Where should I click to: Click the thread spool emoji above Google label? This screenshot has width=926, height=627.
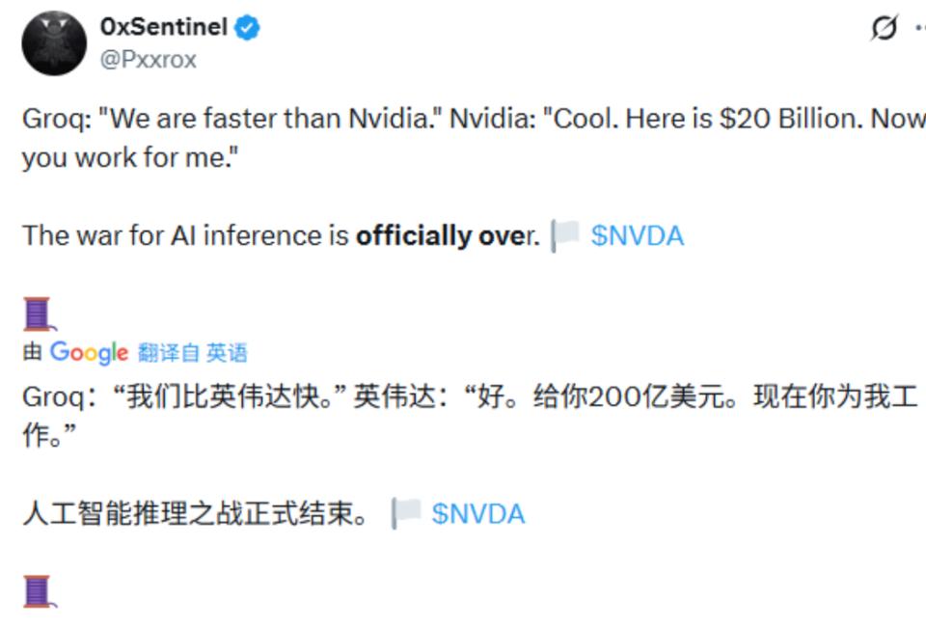tap(37, 313)
